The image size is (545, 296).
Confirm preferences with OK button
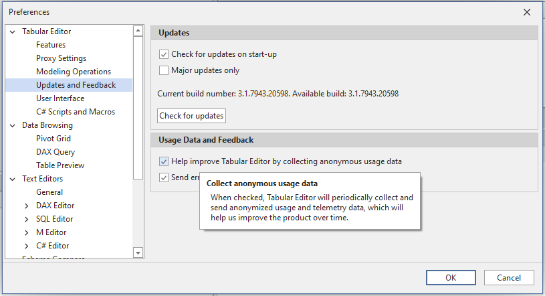451,278
